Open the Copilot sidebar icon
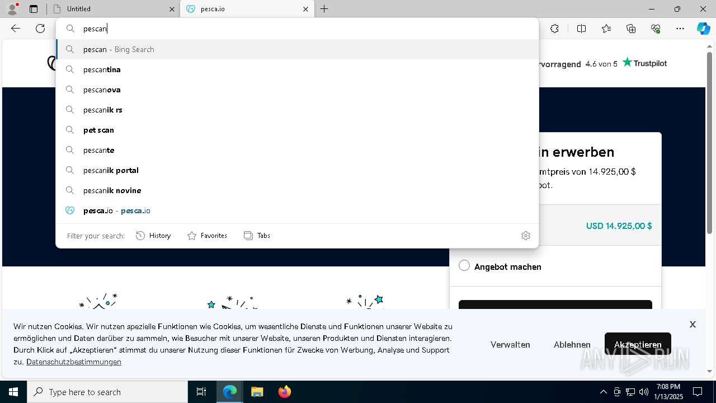 [x=703, y=29]
